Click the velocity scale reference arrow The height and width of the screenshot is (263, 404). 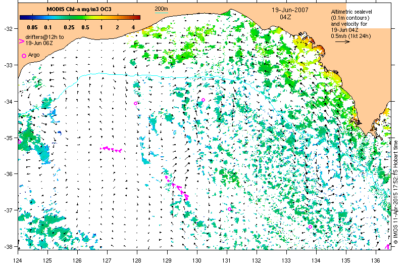342,41
